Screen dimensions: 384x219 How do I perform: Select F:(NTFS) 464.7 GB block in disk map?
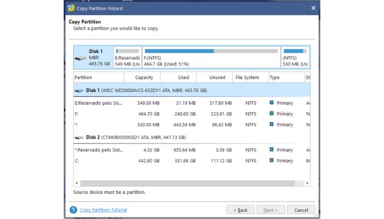pyautogui.click(x=211, y=57)
